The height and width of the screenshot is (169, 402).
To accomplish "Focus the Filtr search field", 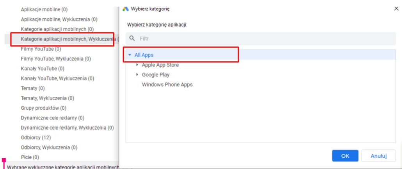I will [x=261, y=39].
